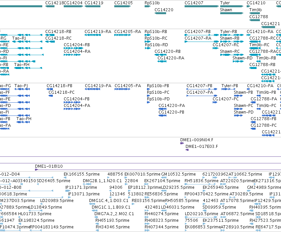Viewport: 281px width, 232px height.
Task: Select transcript label 'RpS10b-RB'
Action: (x=156, y=32)
